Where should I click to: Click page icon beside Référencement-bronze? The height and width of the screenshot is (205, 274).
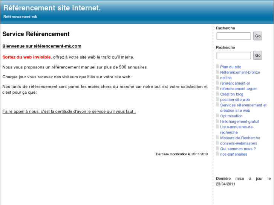tap(217, 72)
